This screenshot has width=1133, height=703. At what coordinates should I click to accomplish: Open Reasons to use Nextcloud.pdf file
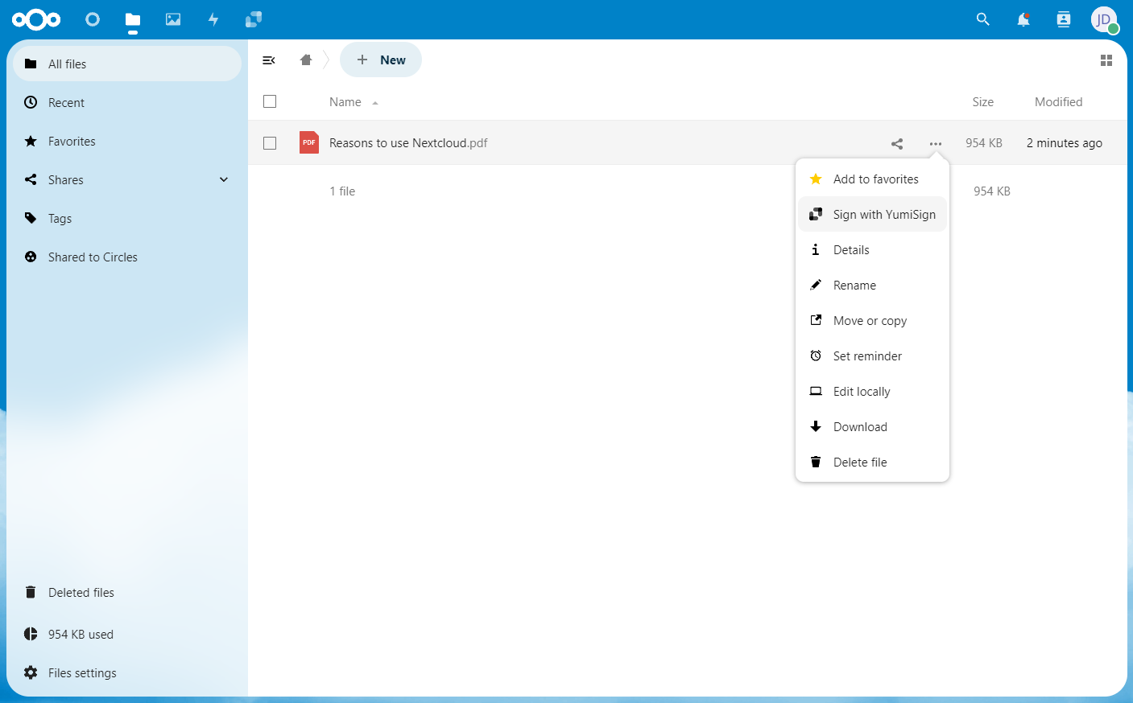tap(408, 143)
